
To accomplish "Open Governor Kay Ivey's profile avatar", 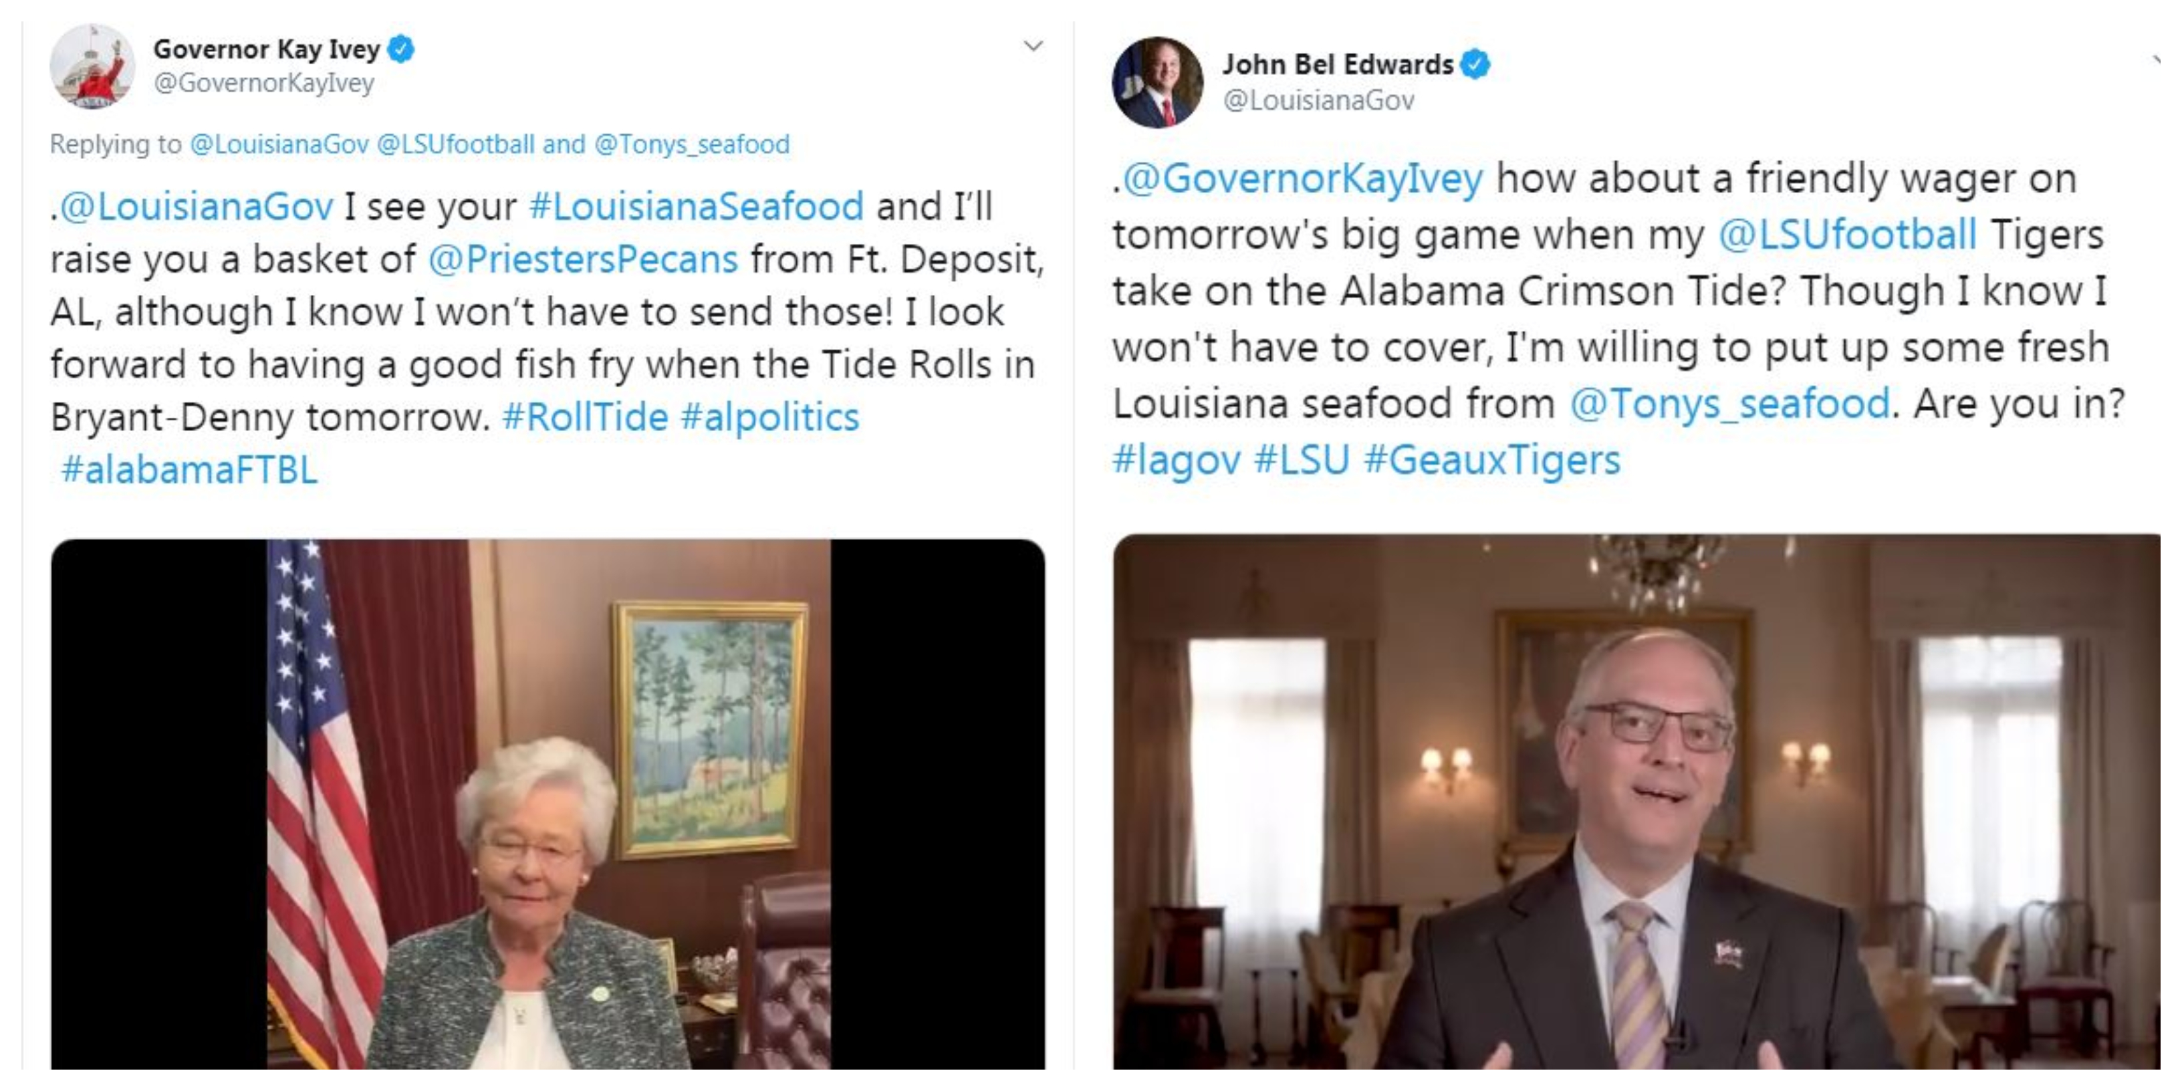I will click(92, 66).
